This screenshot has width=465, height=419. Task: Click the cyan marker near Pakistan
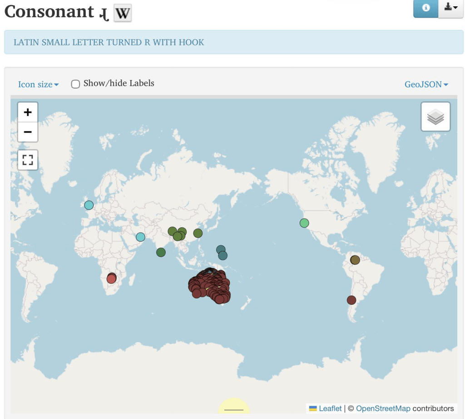point(140,237)
